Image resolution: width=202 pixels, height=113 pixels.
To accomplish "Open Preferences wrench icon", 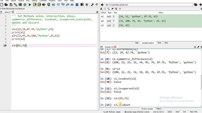I will coord(92,5).
